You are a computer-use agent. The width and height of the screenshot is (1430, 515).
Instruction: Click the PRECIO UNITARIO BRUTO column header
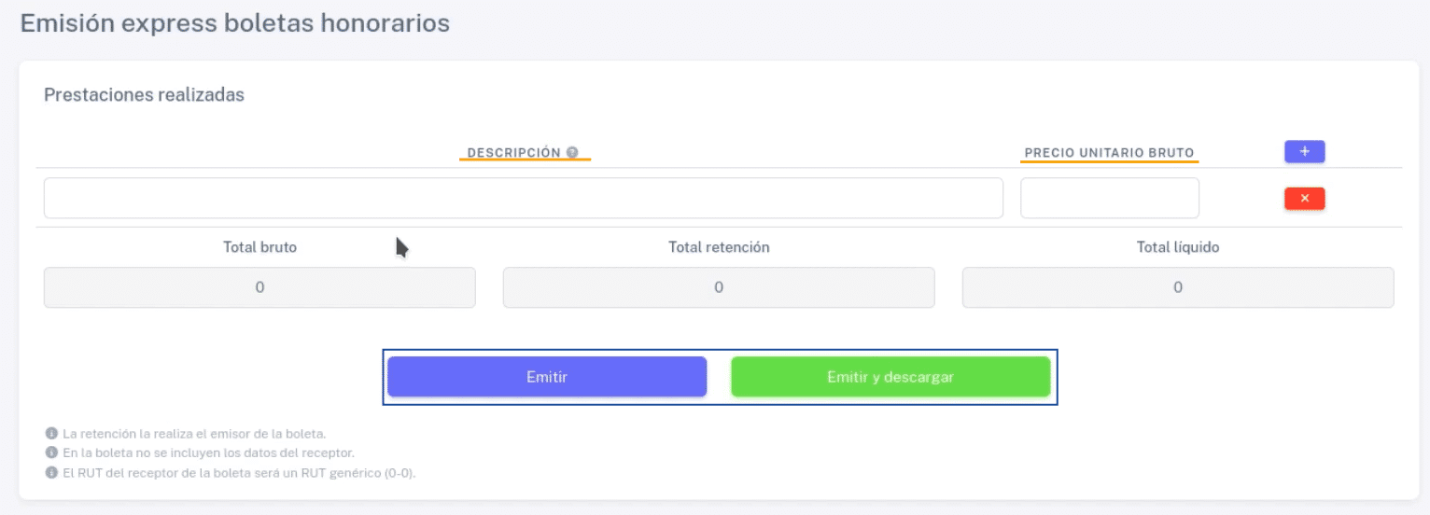pos(1109,153)
